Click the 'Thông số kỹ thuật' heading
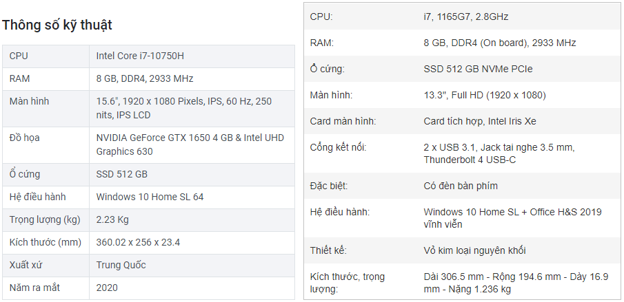Screen dimensions: 624x302 pyautogui.click(x=57, y=25)
